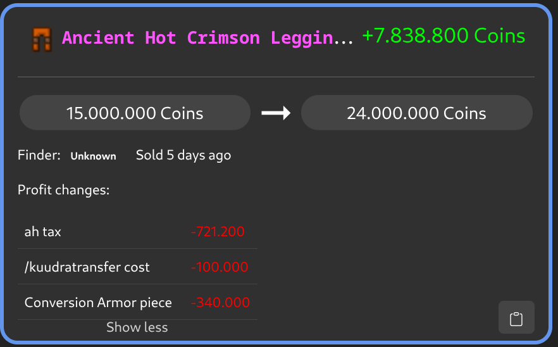Click the Sold 5 days ago text
The image size is (558, 347).
click(183, 155)
